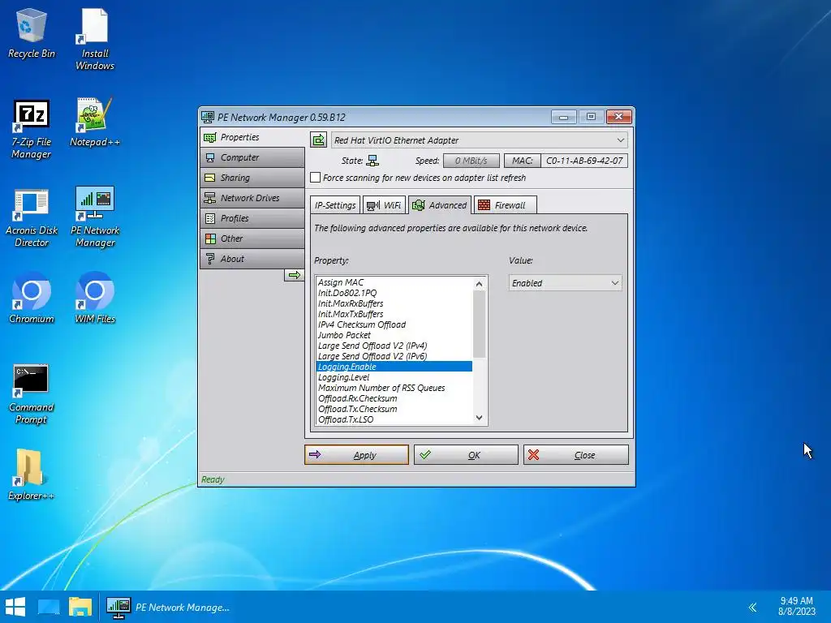831x623 pixels.
Task: Open Computer section in sidebar
Action: (252, 157)
